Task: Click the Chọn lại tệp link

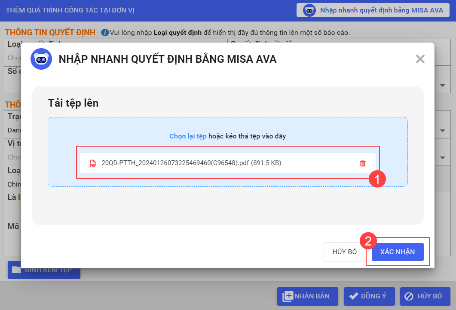Action: click(x=188, y=136)
